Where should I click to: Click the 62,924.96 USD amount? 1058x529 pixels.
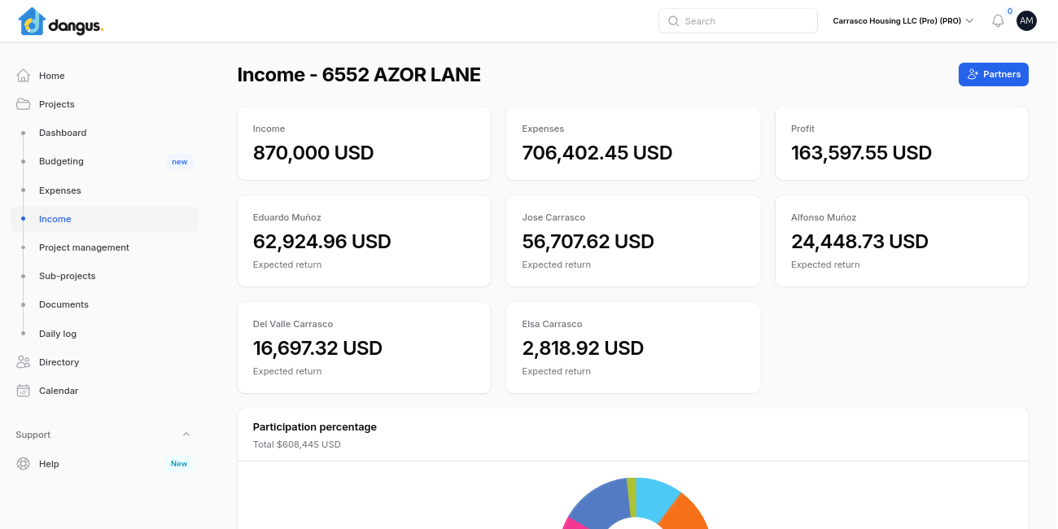[322, 242]
